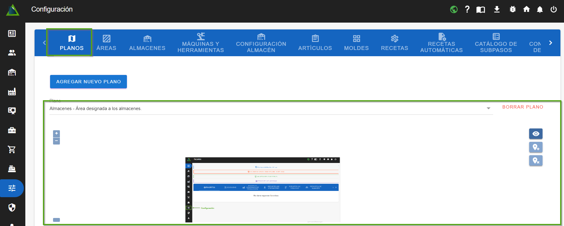564x226 pixels.
Task: Click the power logout icon
Action: coord(554,10)
